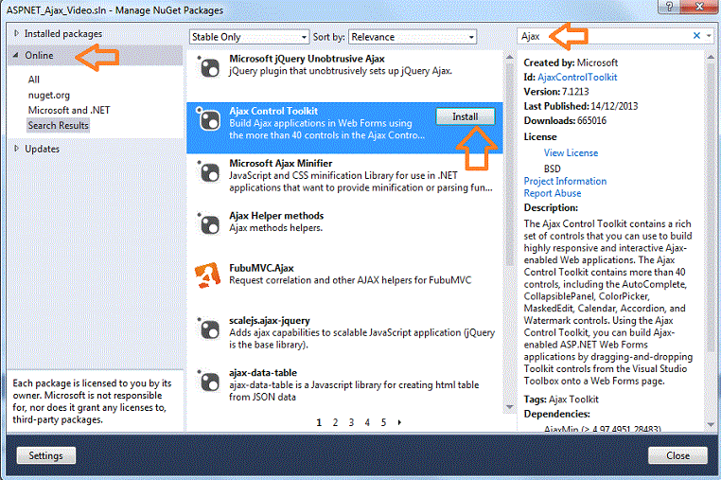Viewport: 721px width, 480px height.
Task: Clear the Ajax search text
Action: click(x=696, y=35)
